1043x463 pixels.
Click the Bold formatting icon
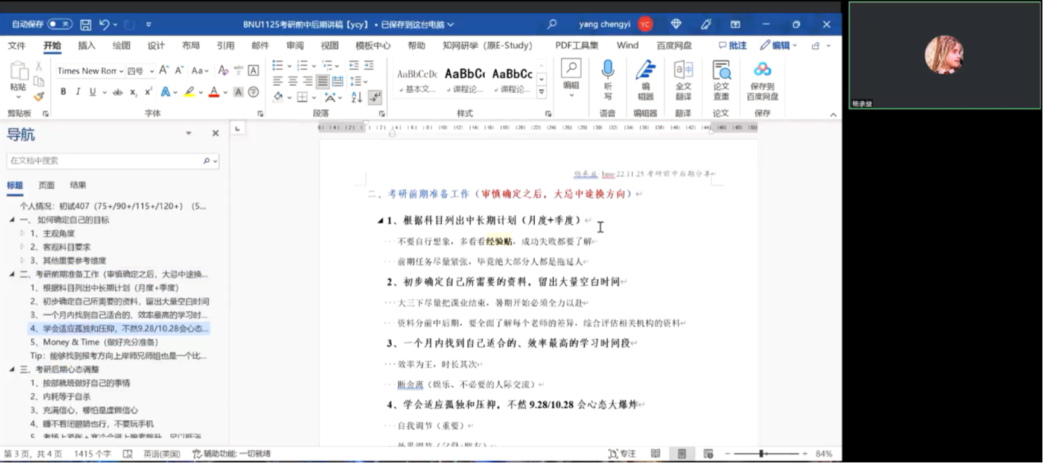tap(63, 92)
